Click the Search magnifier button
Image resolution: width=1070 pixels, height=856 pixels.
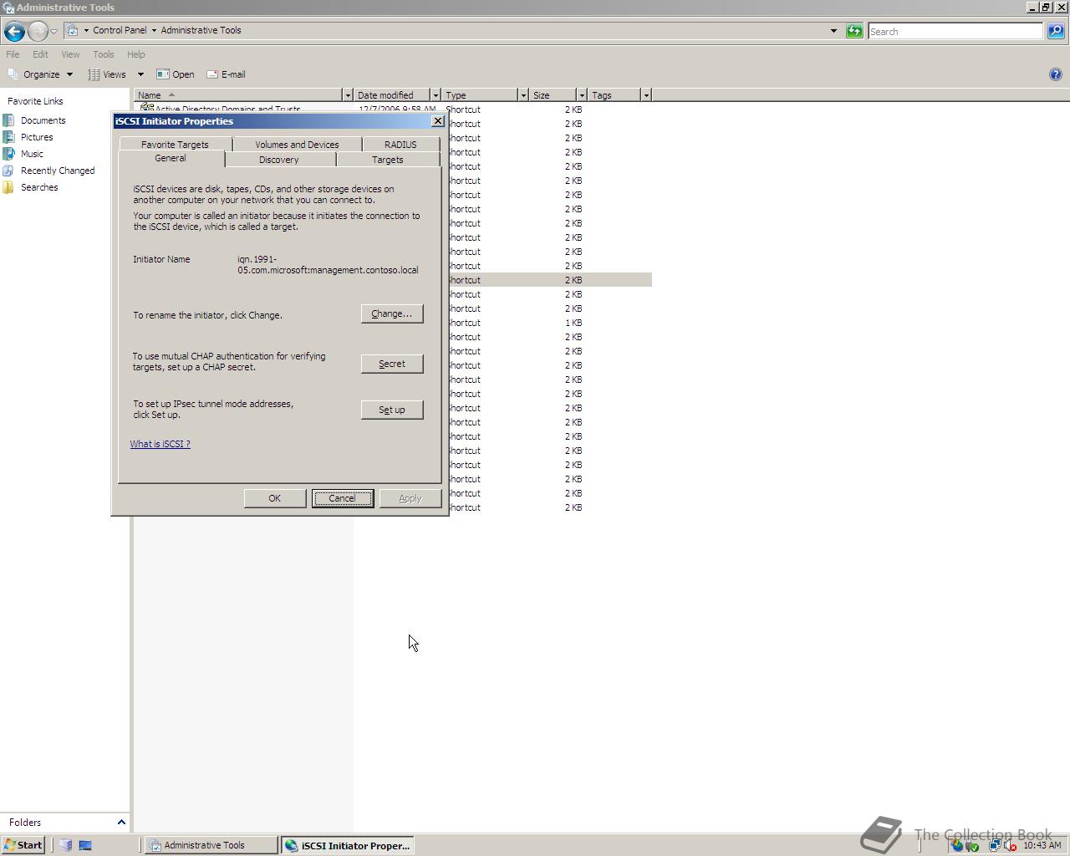[1056, 31]
